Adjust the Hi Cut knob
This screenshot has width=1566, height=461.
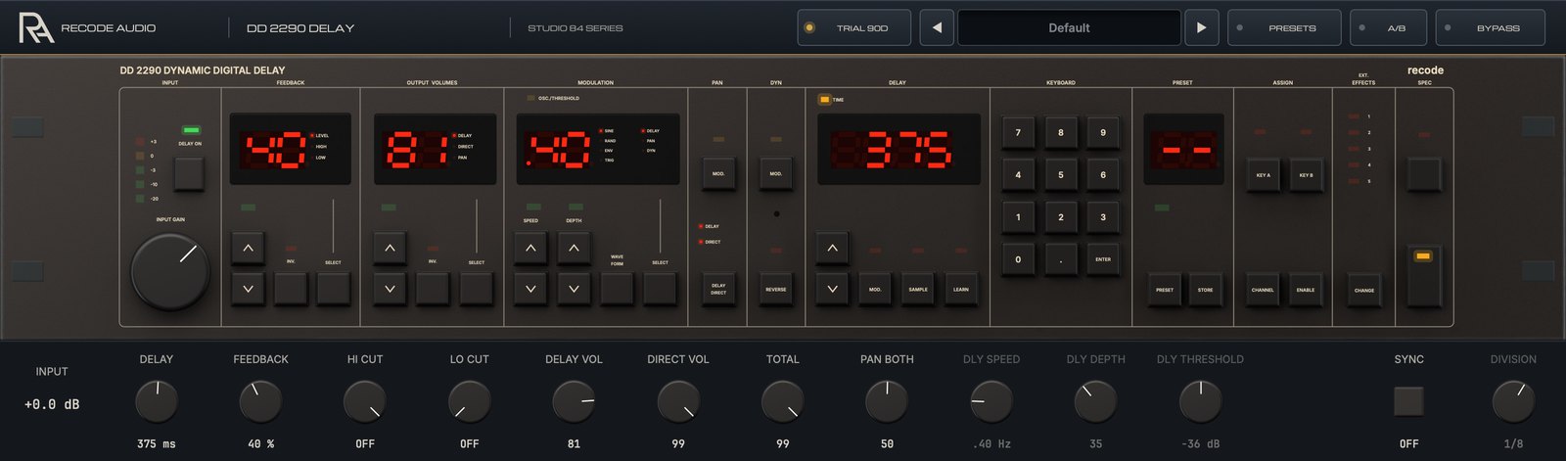click(365, 402)
